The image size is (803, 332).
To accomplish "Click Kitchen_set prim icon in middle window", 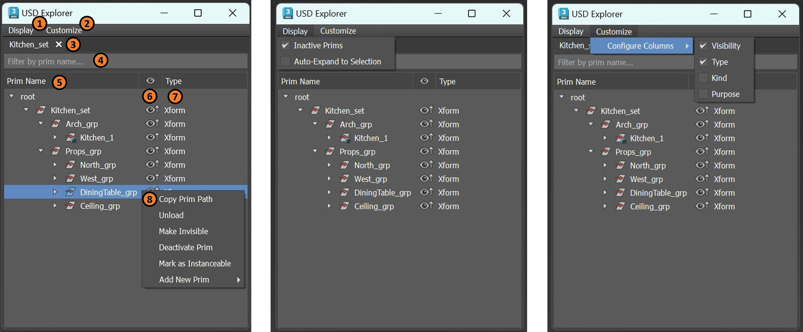I will pyautogui.click(x=315, y=111).
